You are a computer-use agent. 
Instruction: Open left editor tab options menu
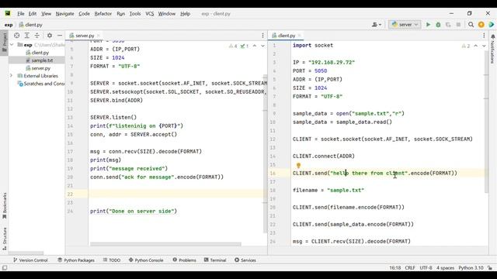(262, 36)
